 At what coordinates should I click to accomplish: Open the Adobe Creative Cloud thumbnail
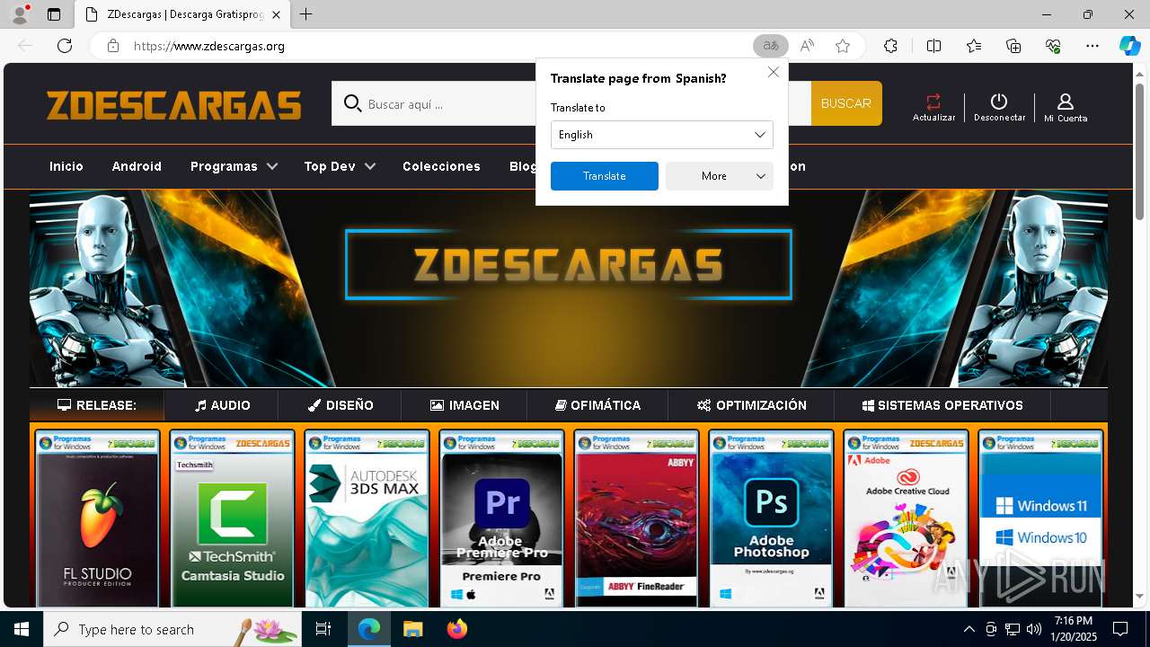tap(906, 518)
